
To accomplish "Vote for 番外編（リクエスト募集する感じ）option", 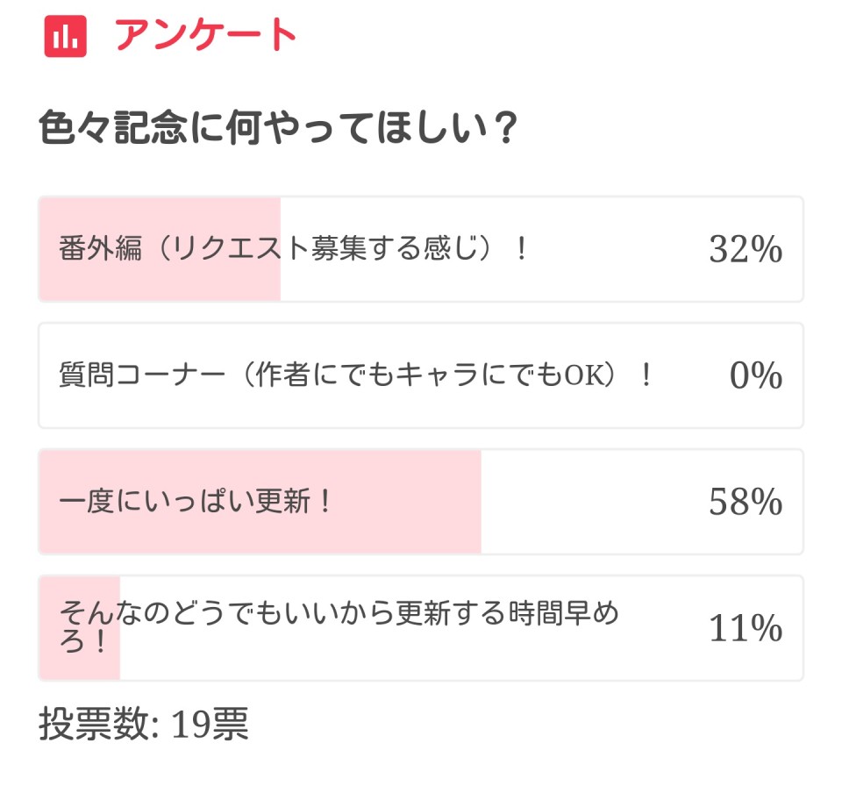I will [x=295, y=250].
